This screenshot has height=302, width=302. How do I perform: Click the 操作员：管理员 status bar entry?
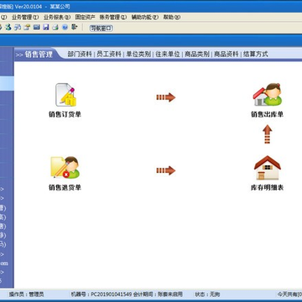(27, 294)
